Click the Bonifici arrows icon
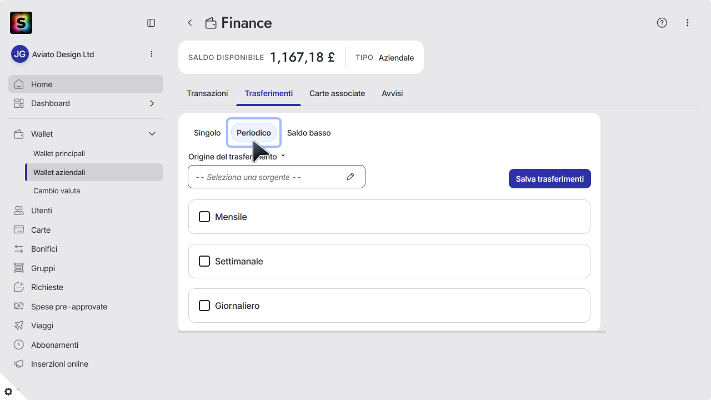Image resolution: width=711 pixels, height=400 pixels. 19,249
